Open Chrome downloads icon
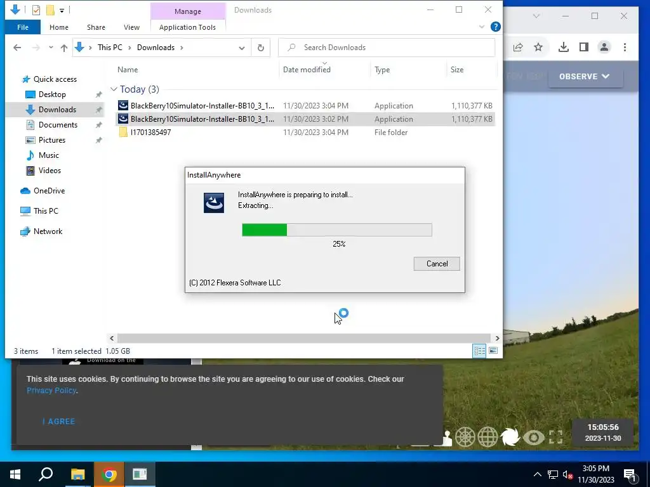Viewport: 650px width, 487px height. pyautogui.click(x=564, y=47)
